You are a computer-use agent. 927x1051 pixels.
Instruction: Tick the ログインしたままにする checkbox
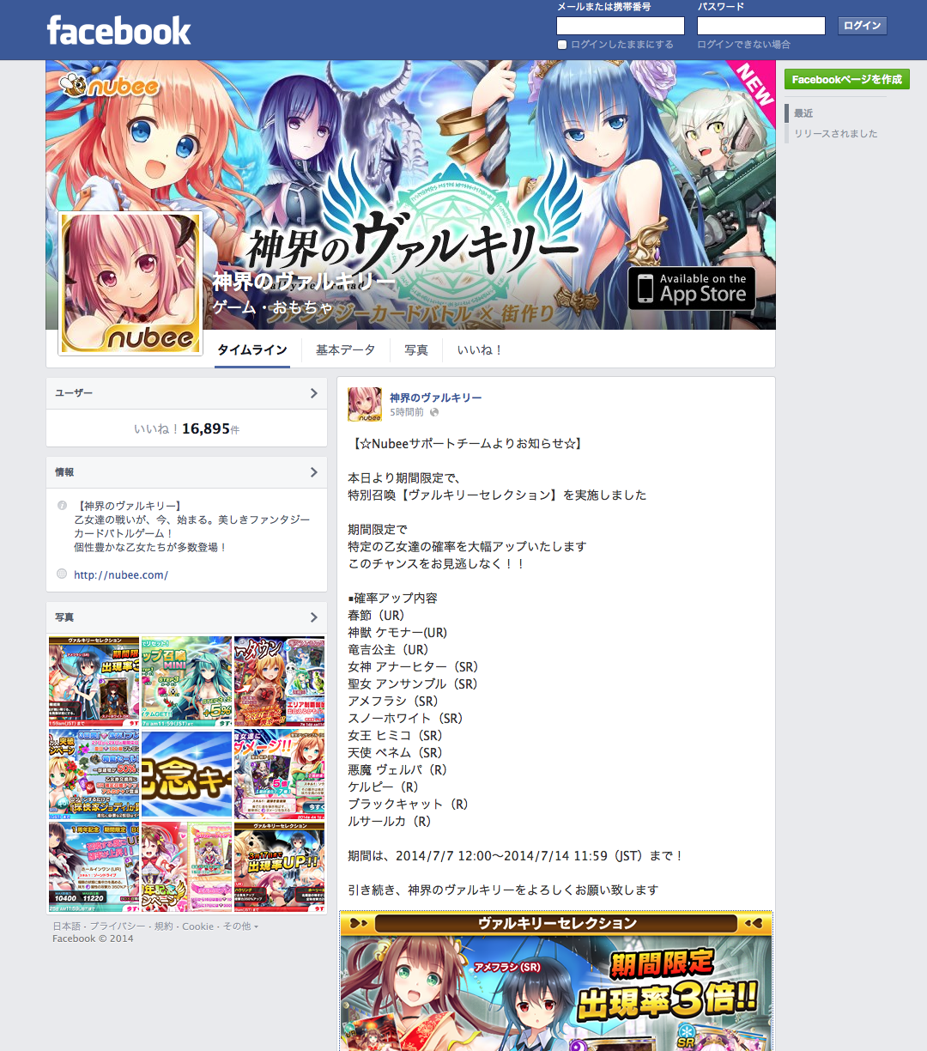click(562, 45)
